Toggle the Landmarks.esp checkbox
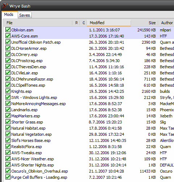 pyautogui.click(x=8, y=109)
